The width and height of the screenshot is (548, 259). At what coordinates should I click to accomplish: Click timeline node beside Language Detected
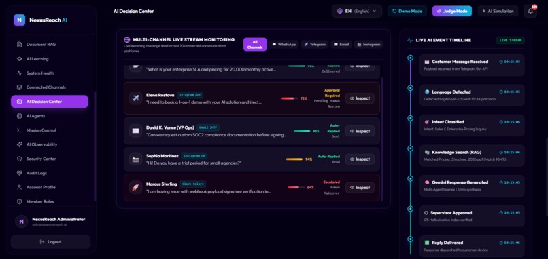[x=411, y=89]
